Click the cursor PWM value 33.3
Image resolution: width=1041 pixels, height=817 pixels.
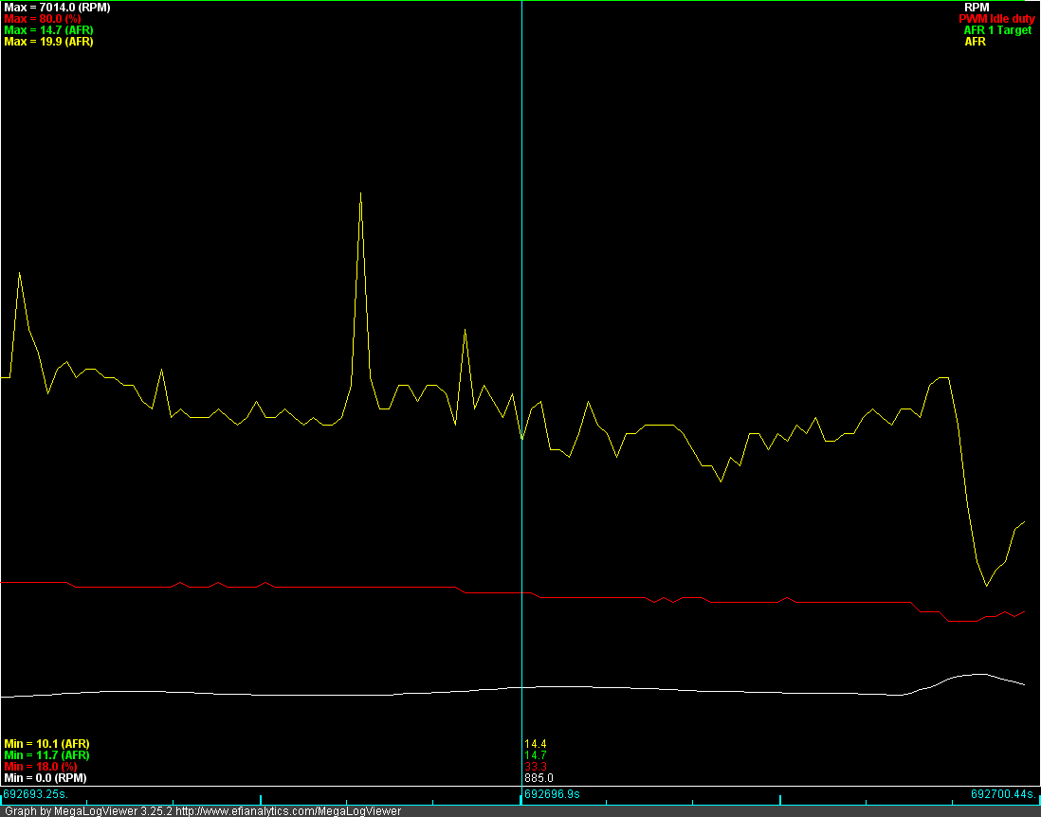pos(535,767)
